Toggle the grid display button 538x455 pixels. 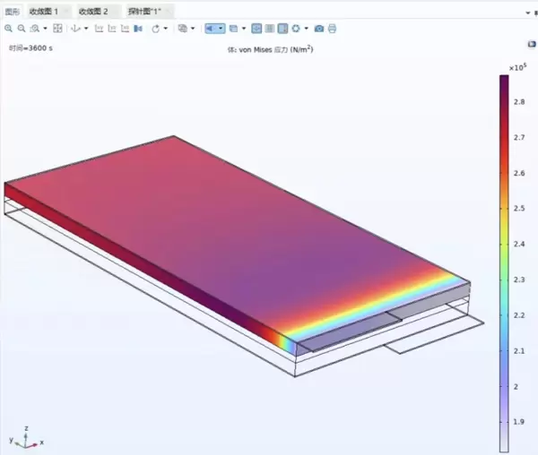click(256, 29)
